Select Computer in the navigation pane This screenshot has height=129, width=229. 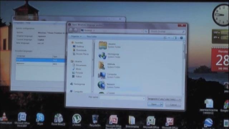click(x=76, y=92)
